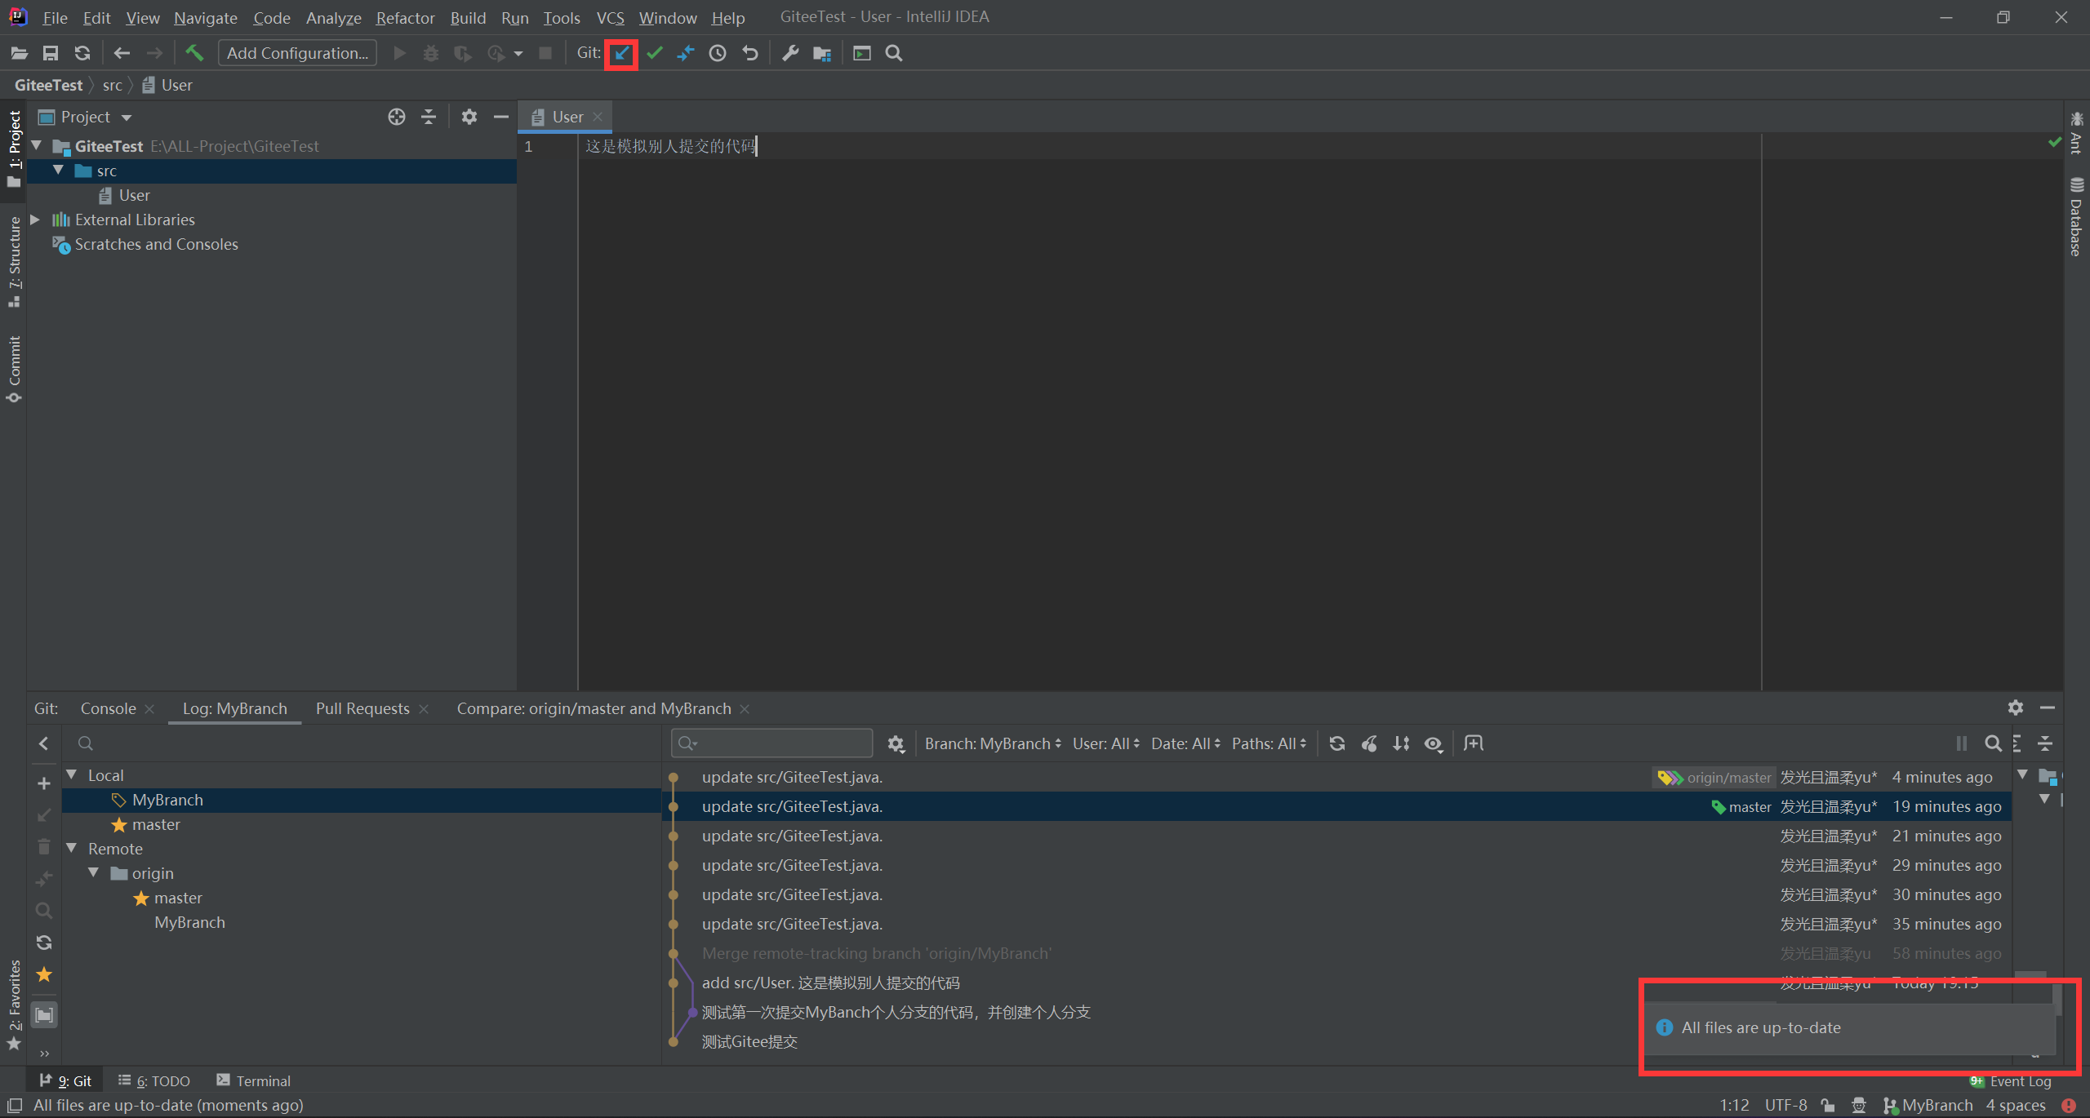Toggle the lock read-only icon in status bar

tap(1828, 1105)
